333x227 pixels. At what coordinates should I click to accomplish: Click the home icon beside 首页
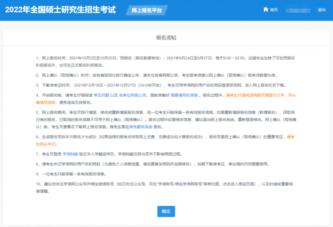tap(266, 9)
